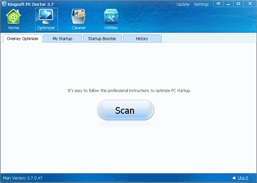
Task: Click the Kingsoft shield logo in title bar
Action: (x=4, y=4)
